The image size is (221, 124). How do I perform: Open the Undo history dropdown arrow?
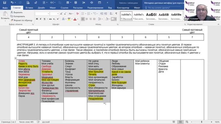point(15,2)
